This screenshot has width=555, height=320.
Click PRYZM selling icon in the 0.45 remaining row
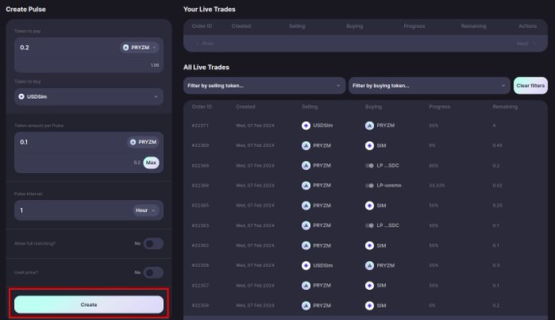(x=306, y=145)
